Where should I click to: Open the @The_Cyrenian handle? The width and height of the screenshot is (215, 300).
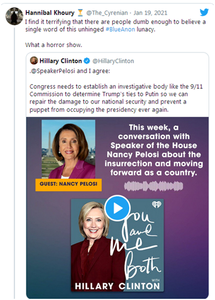(107, 13)
